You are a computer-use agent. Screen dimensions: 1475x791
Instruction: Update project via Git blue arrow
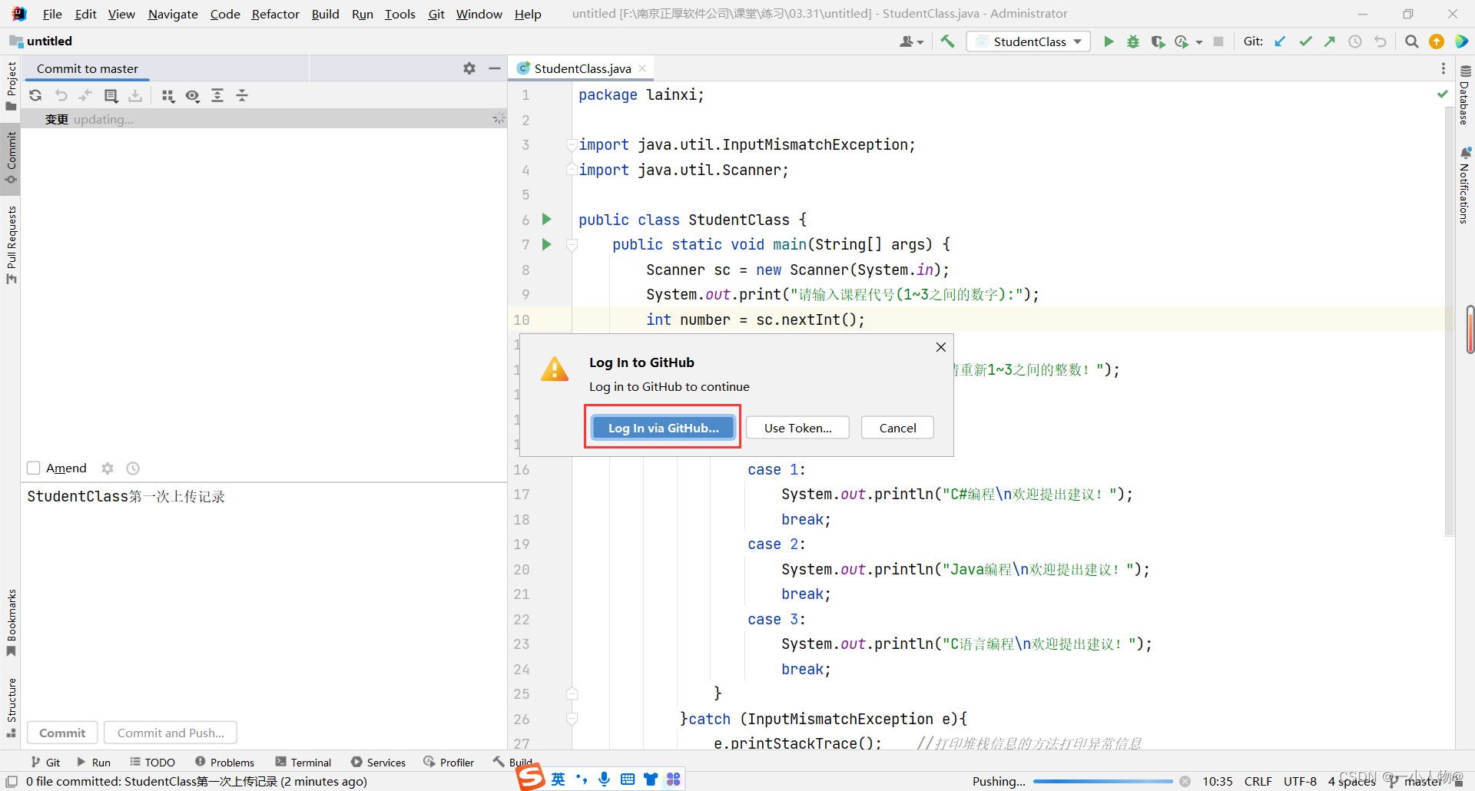click(x=1280, y=41)
